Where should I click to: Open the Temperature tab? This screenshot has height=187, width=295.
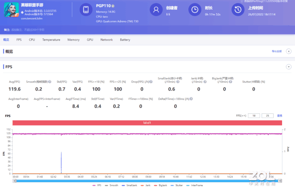[51, 40]
